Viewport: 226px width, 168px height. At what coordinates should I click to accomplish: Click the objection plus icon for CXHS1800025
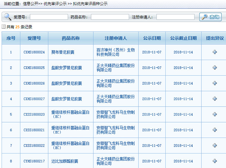coord(215,68)
